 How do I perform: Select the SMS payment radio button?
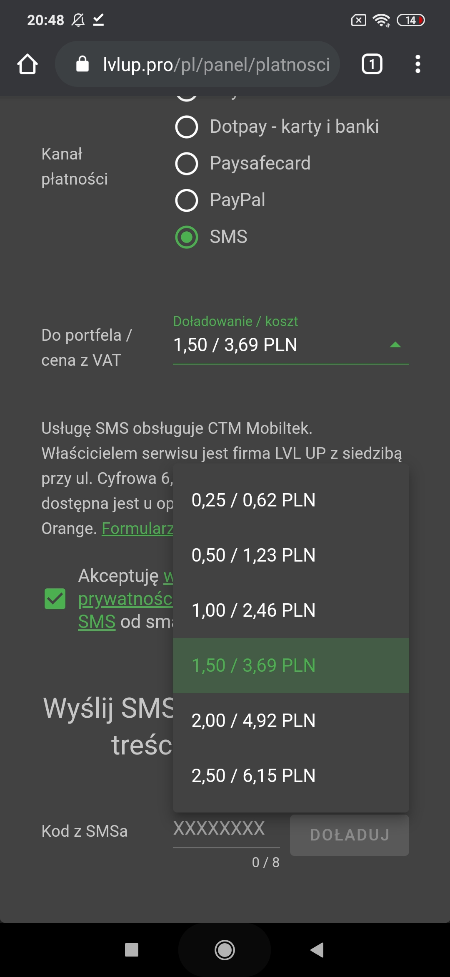[x=187, y=237]
